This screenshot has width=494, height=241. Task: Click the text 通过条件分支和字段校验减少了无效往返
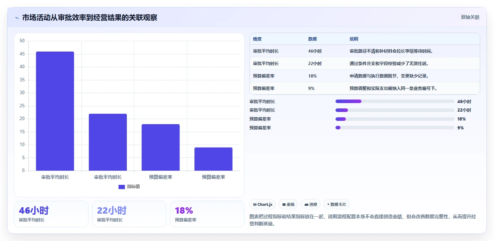[389, 64]
